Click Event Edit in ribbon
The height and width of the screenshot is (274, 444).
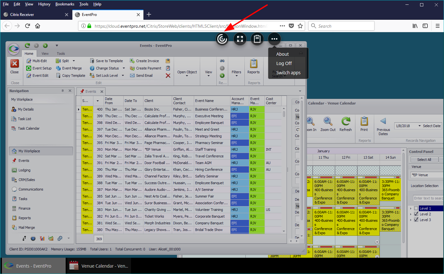click(x=37, y=76)
